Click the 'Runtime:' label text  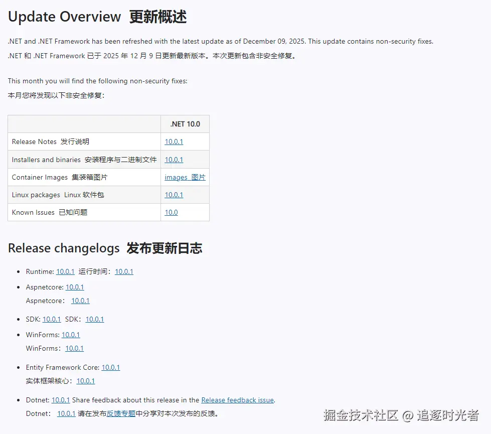coord(40,271)
